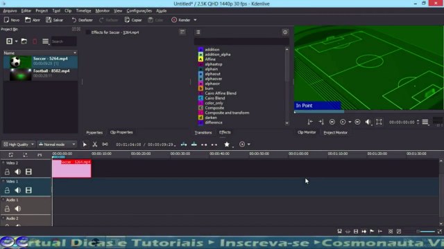
Task: Toggle the lock on Video 1 track
Action: [x=7, y=190]
